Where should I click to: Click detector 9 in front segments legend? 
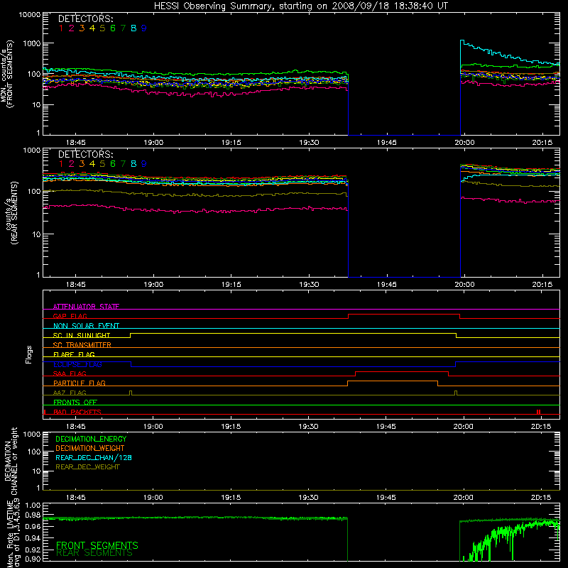pyautogui.click(x=144, y=28)
